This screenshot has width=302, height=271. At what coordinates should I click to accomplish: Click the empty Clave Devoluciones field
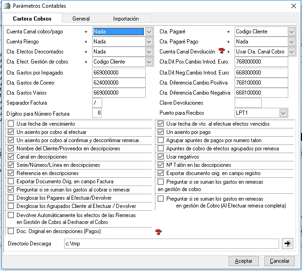248,103
